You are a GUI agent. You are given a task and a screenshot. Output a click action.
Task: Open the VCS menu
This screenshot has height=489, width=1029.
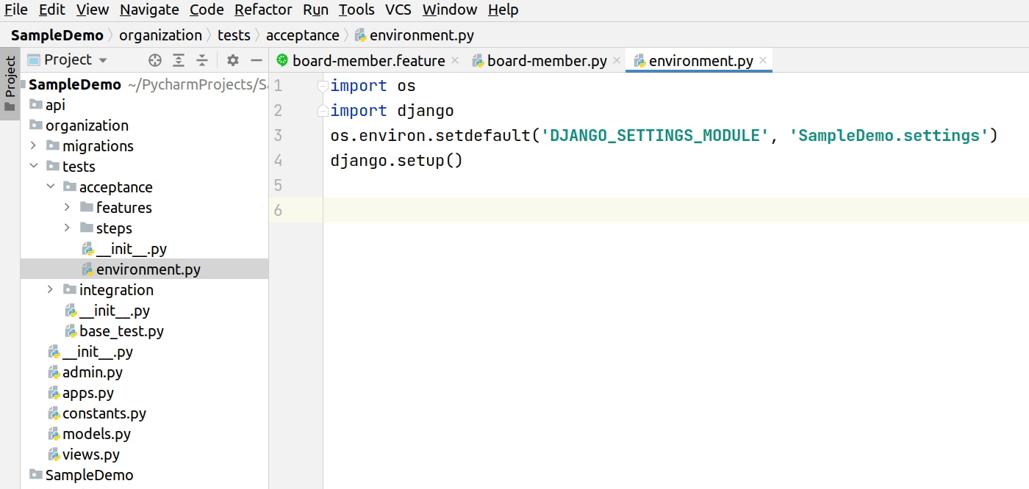[x=398, y=10]
